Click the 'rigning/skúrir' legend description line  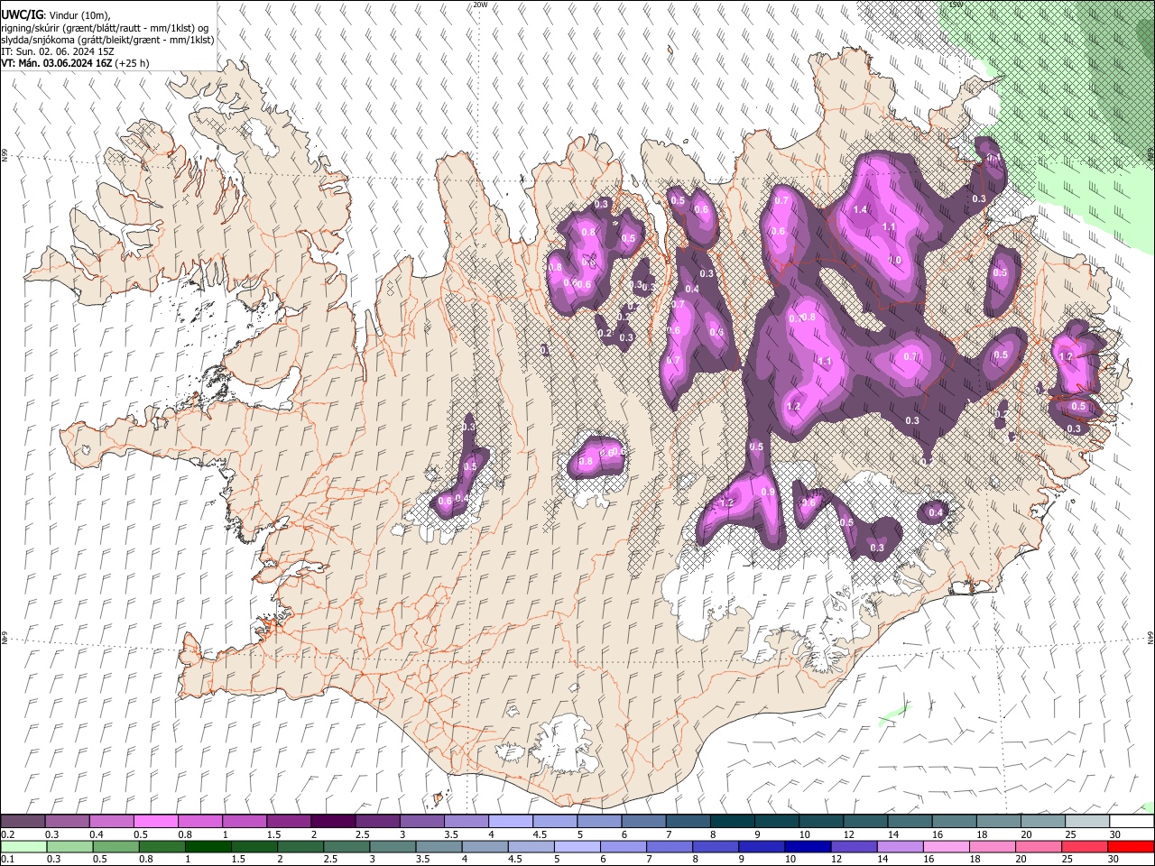[x=106, y=28]
